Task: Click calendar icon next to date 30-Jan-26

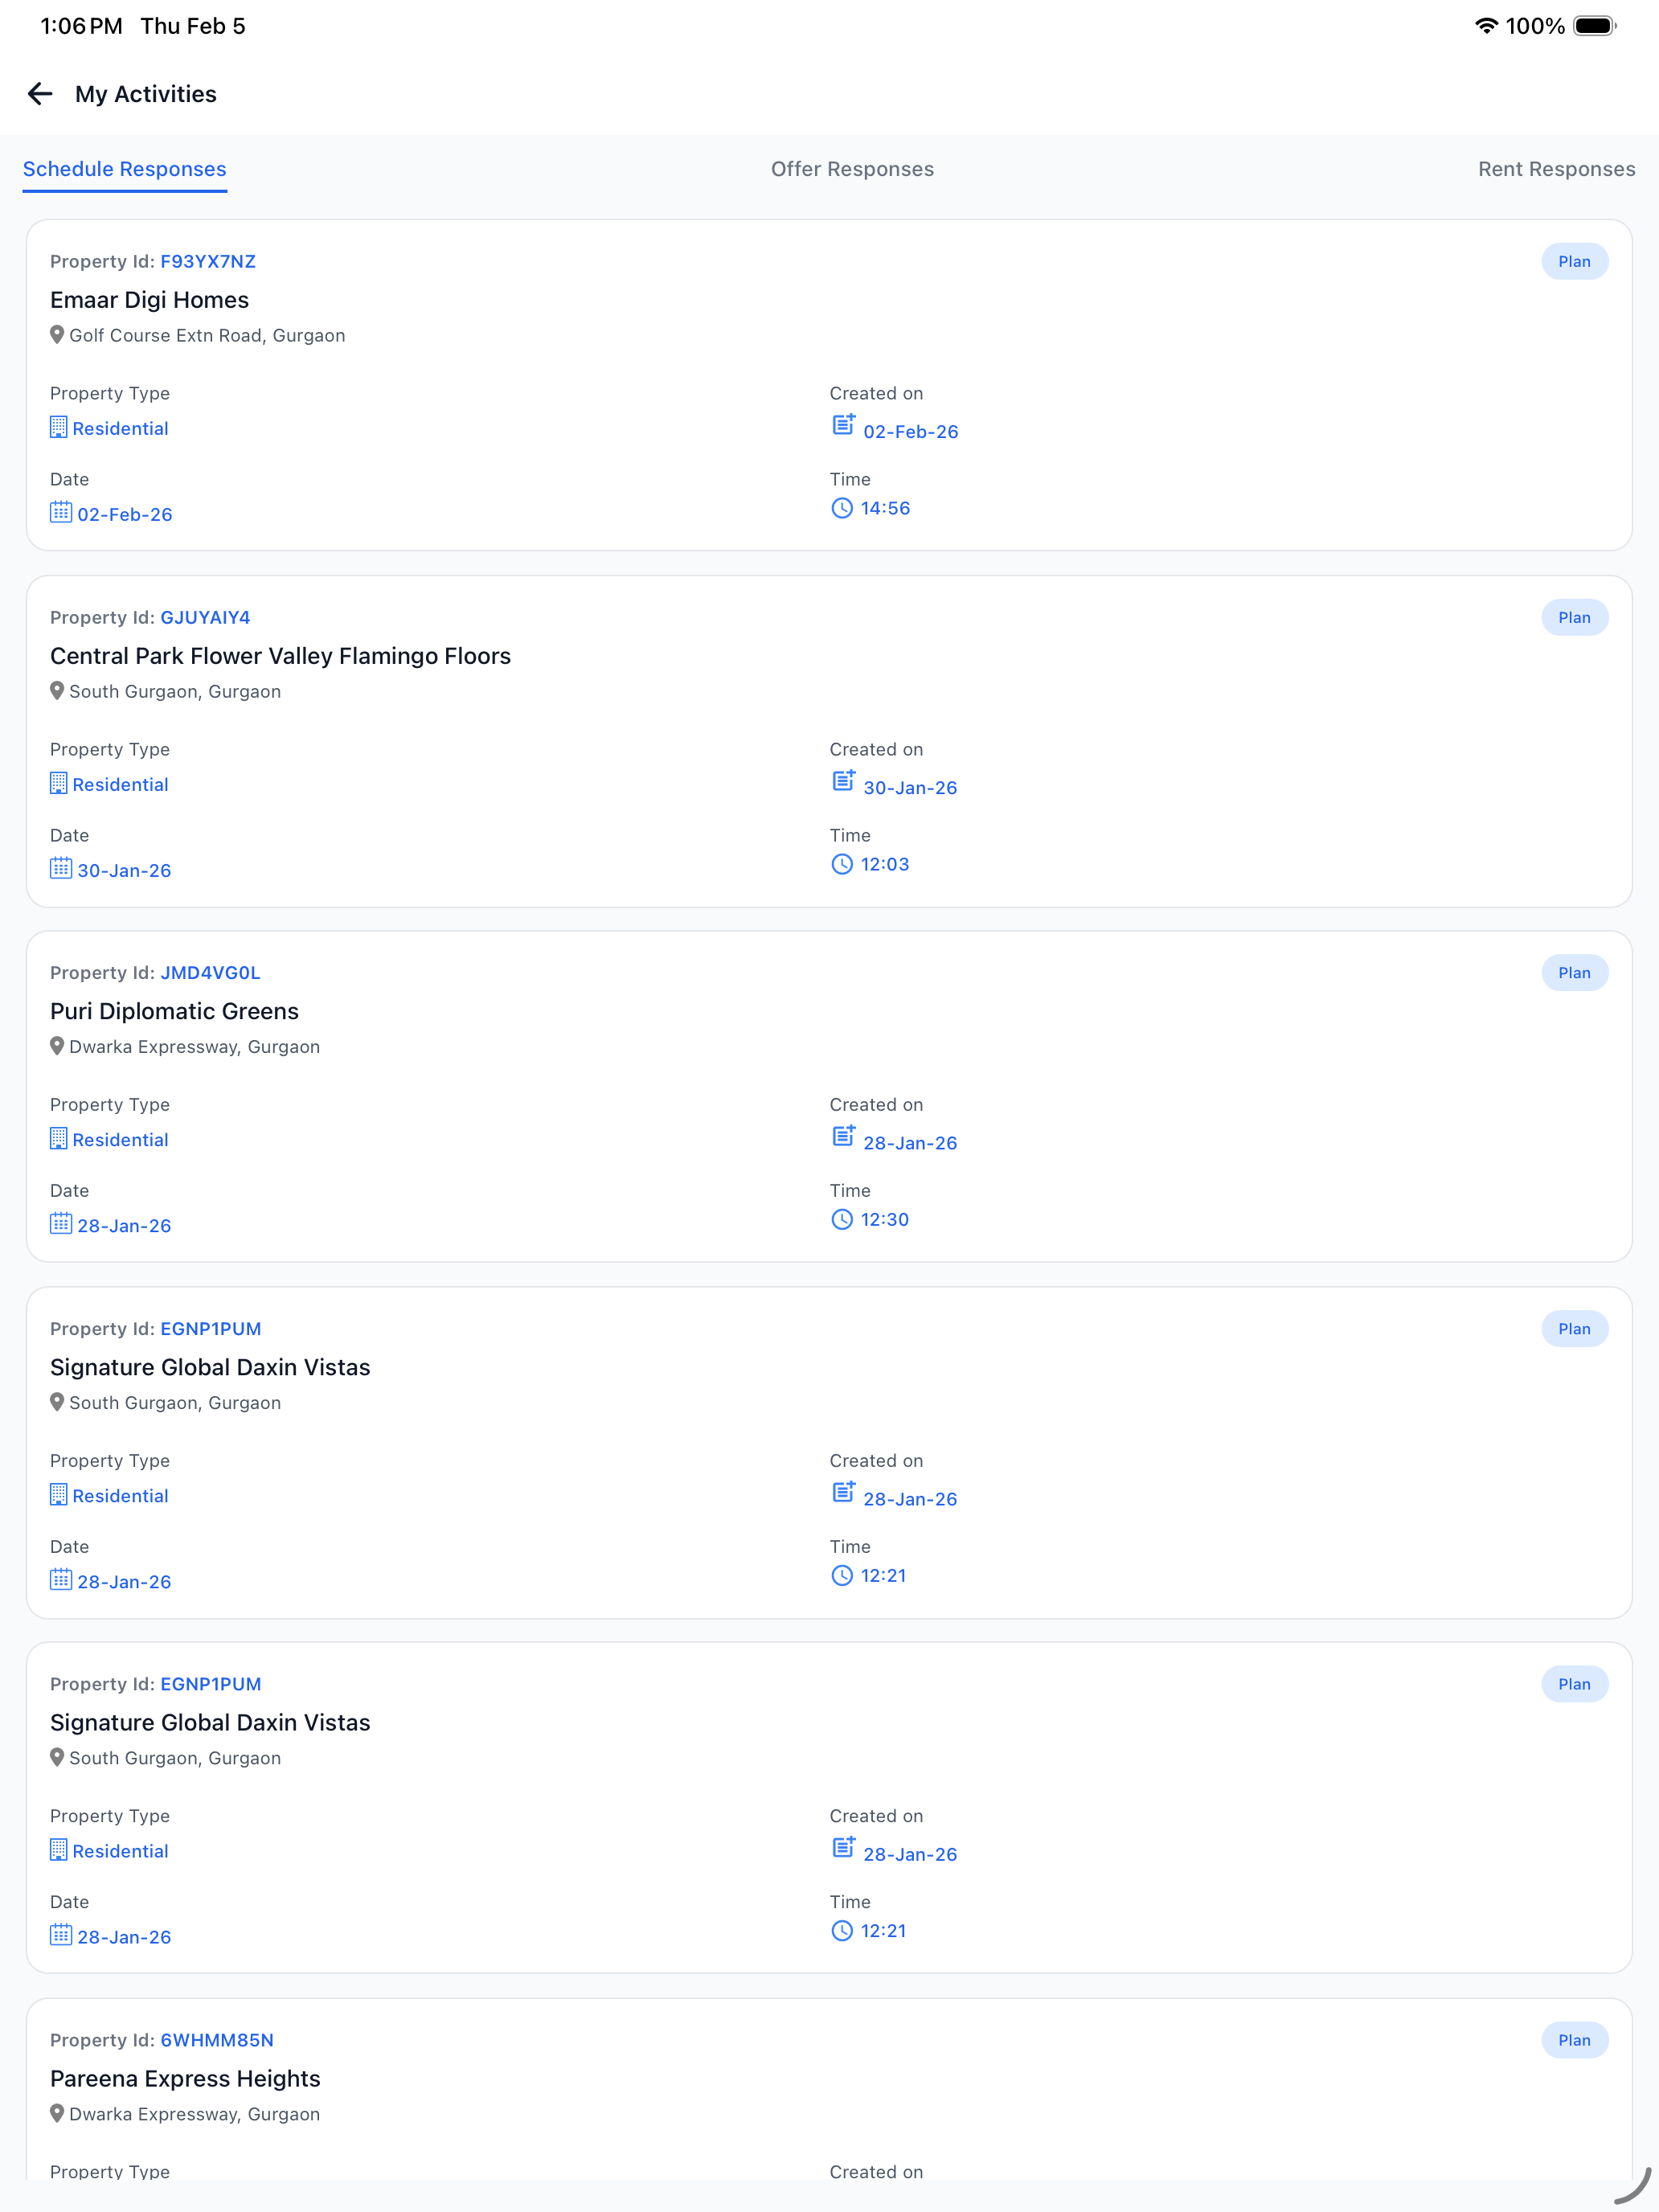Action: coord(61,868)
